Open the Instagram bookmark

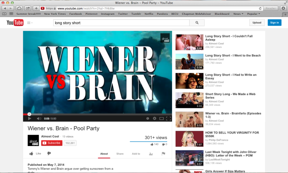click(x=108, y=14)
